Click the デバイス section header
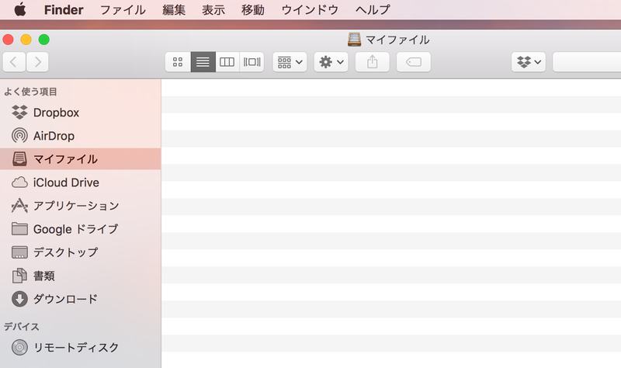 point(22,326)
